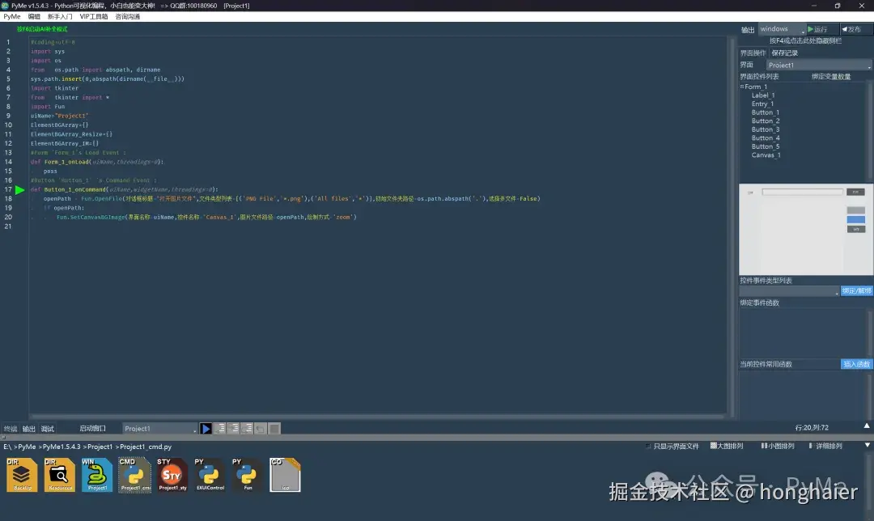This screenshot has width=874, height=521.
Task: Select Button_5 in the widget tree
Action: [766, 146]
